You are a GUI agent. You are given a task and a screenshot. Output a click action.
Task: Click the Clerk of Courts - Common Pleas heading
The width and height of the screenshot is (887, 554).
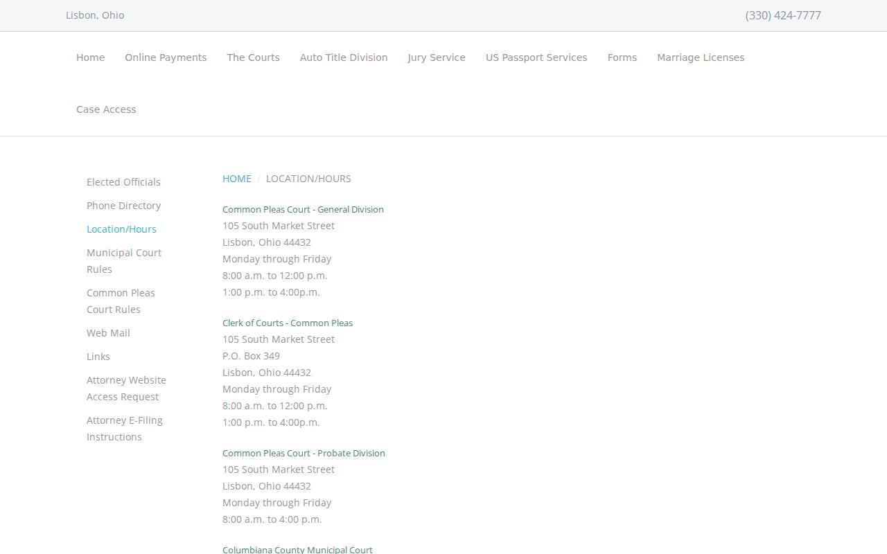[x=288, y=323]
